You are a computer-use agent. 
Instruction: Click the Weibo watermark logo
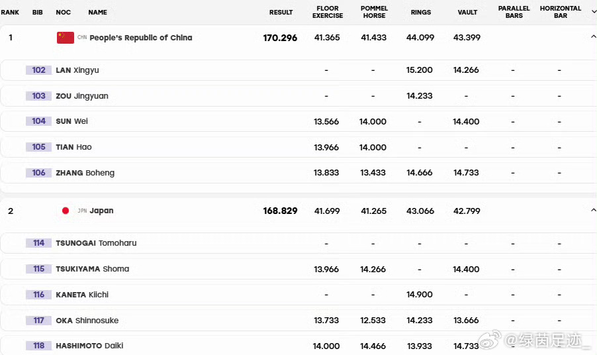click(x=490, y=340)
